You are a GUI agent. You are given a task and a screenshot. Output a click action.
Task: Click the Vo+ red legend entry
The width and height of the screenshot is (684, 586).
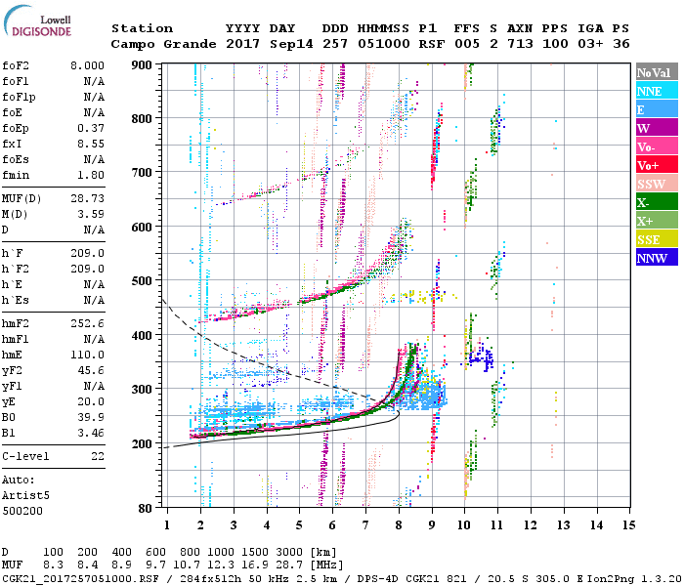[657, 165]
